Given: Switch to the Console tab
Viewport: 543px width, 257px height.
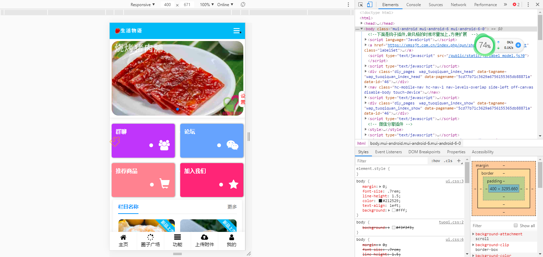Looking at the screenshot, I should [x=413, y=5].
